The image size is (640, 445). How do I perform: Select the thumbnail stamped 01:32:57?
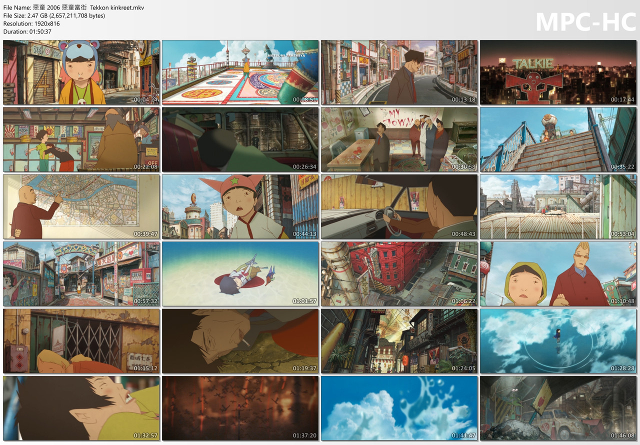[81, 408]
